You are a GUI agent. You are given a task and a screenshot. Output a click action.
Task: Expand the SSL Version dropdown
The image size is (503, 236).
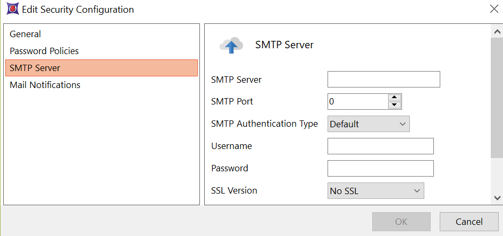(375, 191)
